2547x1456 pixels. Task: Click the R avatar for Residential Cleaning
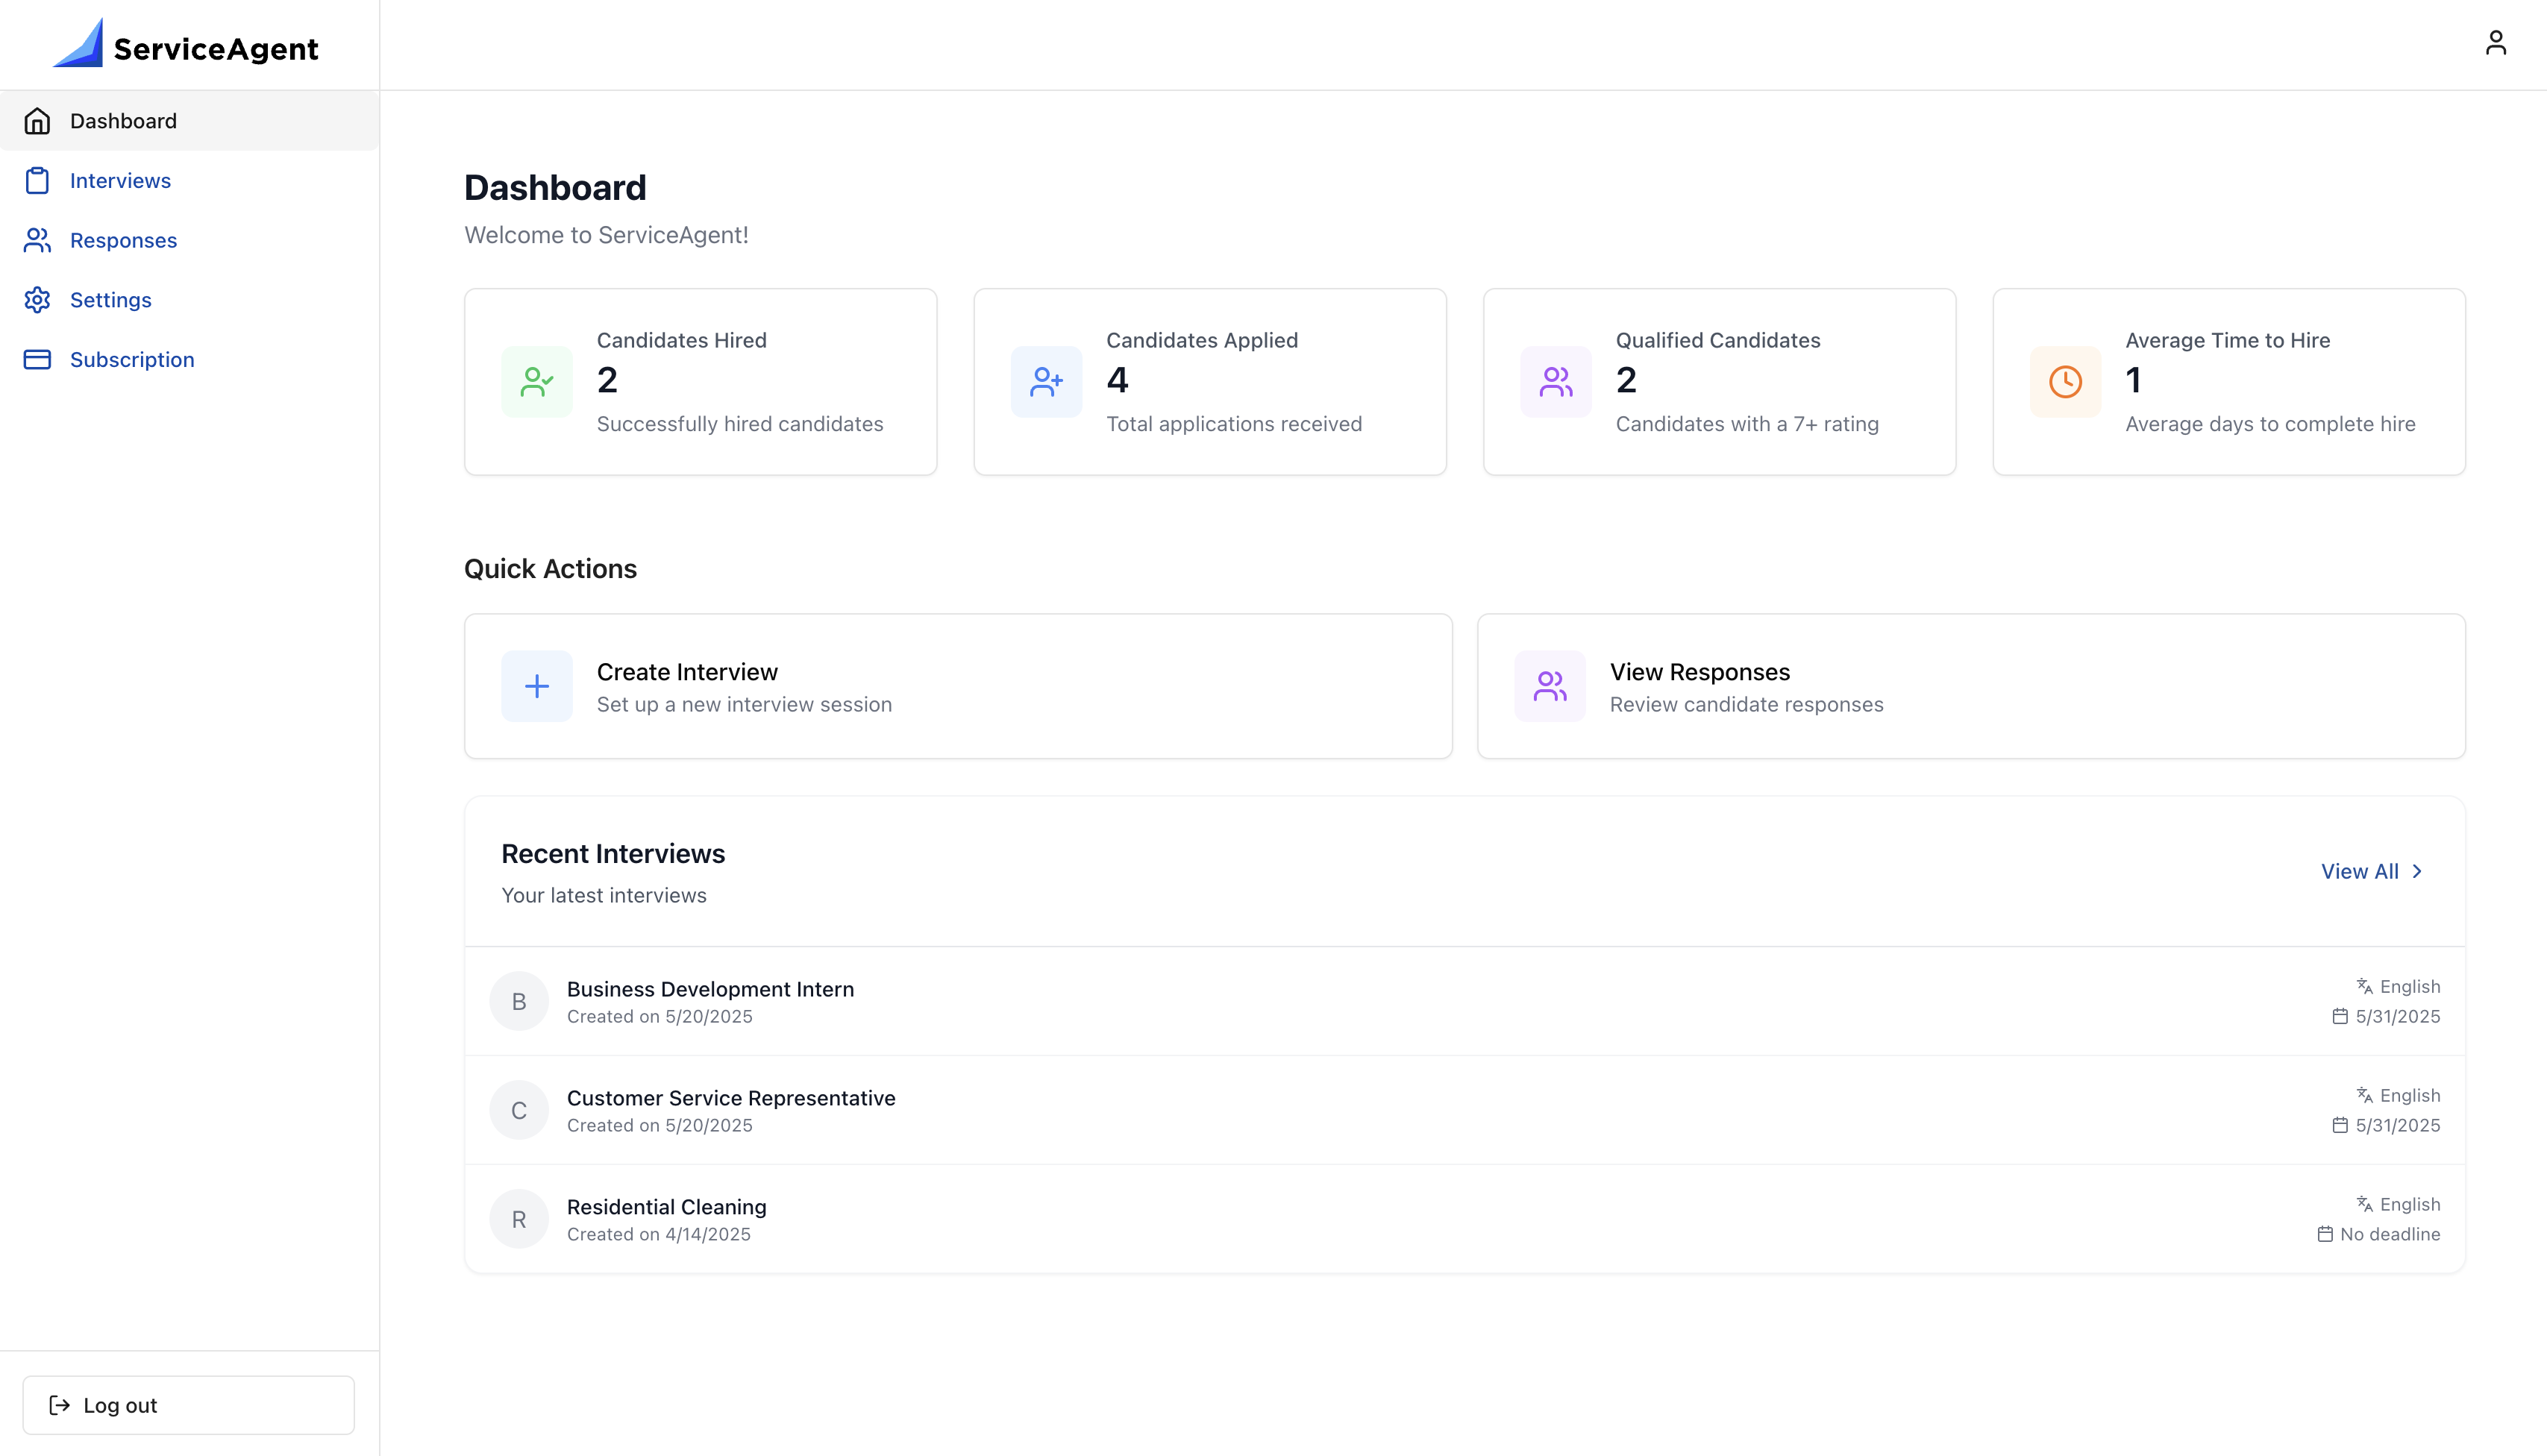[x=519, y=1218]
